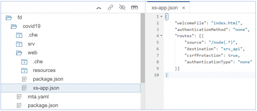The image size is (257, 111).
Task: Close the xs-app.json editor tab
Action: 184,8
